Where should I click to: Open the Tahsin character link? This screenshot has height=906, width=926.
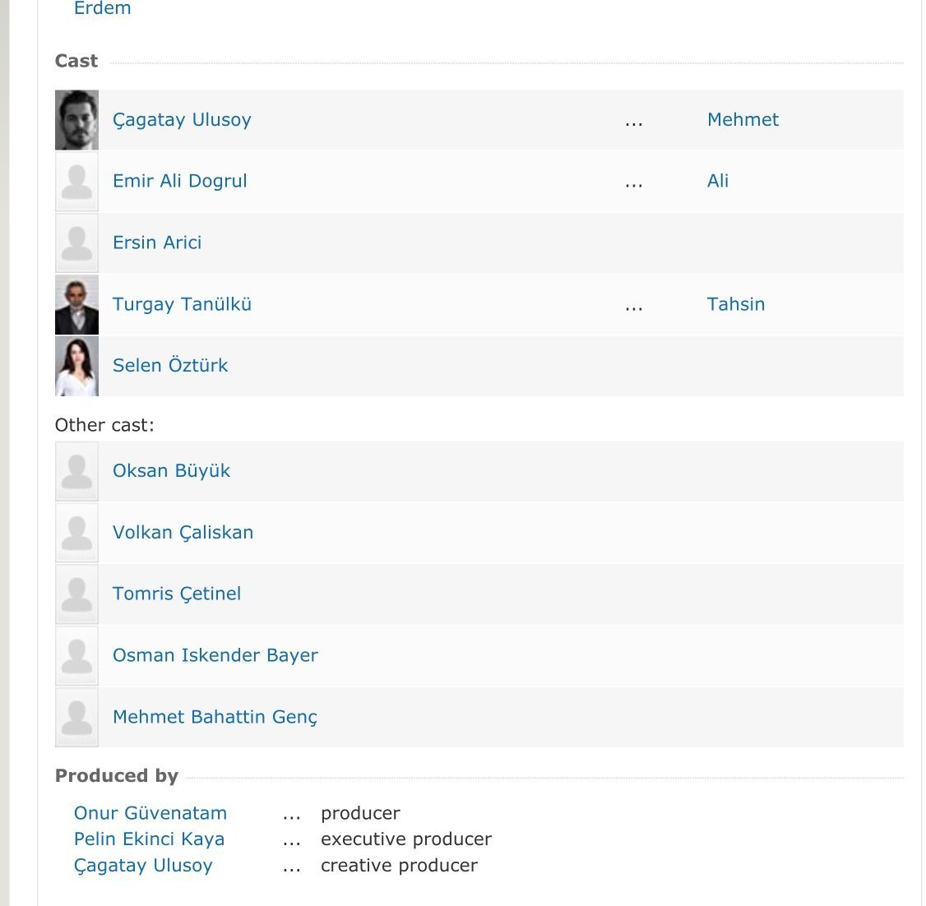click(735, 304)
